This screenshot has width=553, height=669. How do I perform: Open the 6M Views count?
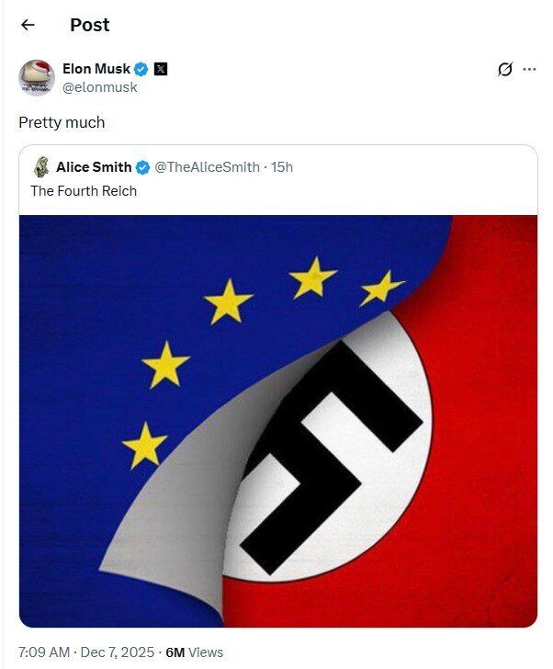tap(194, 652)
